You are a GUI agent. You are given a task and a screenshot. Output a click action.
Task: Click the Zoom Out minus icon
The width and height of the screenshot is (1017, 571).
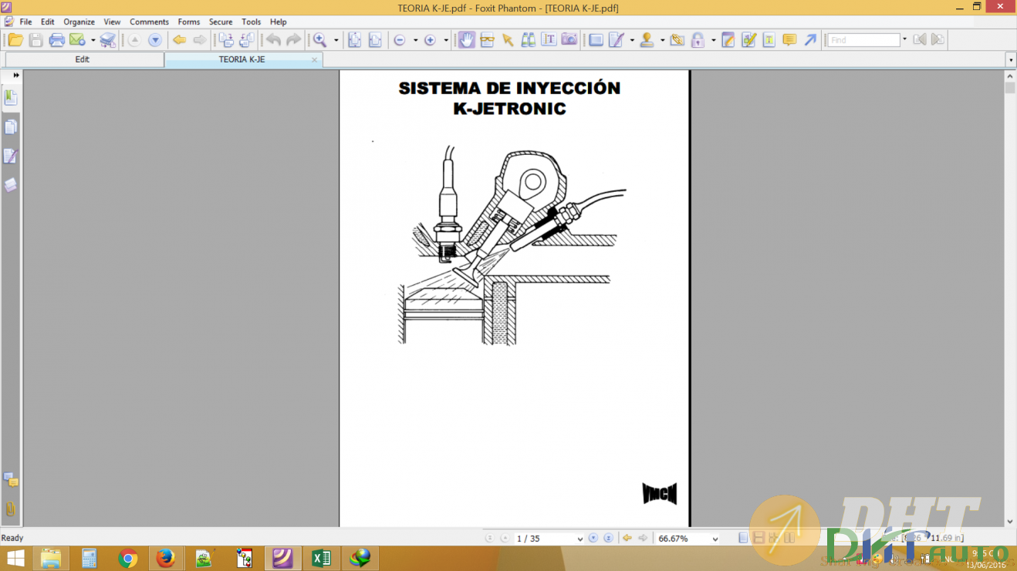[x=400, y=40]
